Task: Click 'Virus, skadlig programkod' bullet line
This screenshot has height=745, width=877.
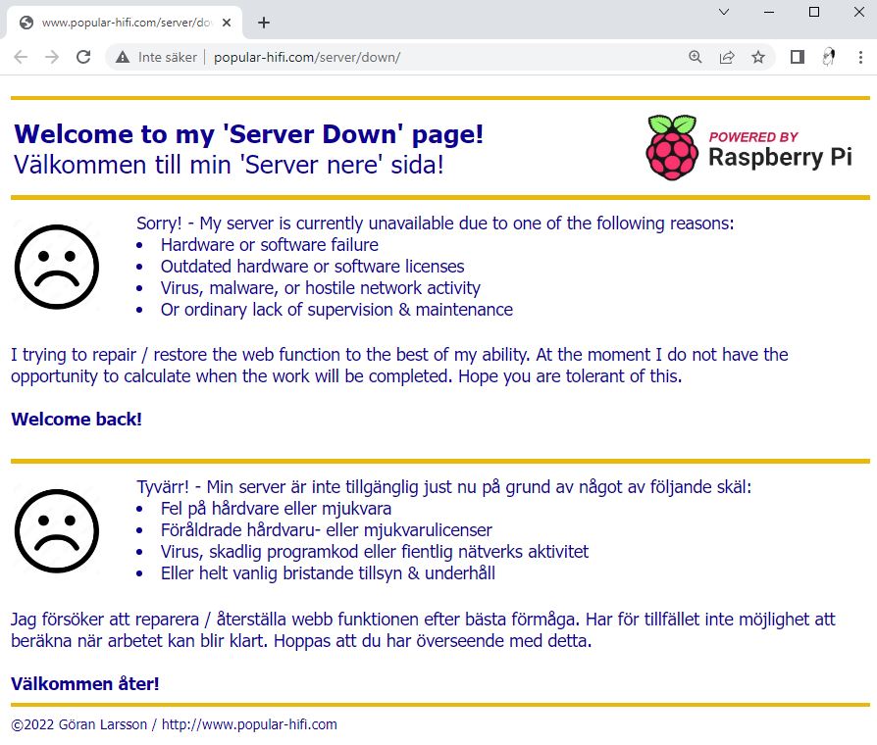Action: 374,552
